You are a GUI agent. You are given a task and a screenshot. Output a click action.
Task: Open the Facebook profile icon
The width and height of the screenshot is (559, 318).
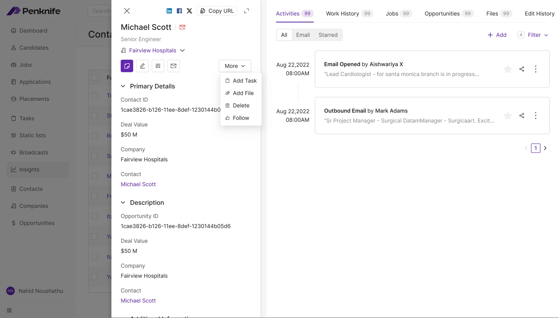(179, 11)
